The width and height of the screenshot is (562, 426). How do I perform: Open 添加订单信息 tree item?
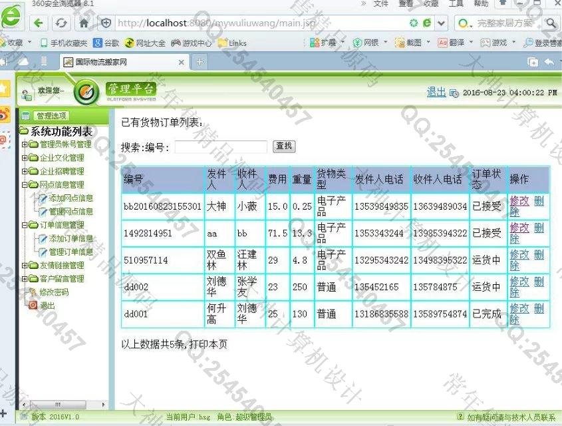(70, 238)
